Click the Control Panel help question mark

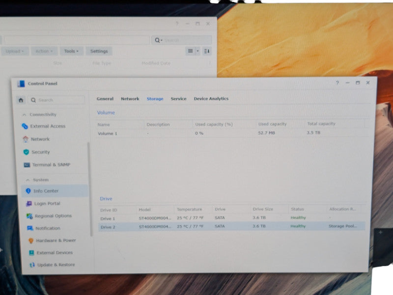point(337,82)
